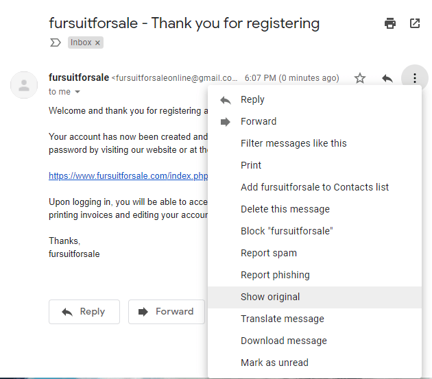Toggle the importance marker icon

coord(55,42)
